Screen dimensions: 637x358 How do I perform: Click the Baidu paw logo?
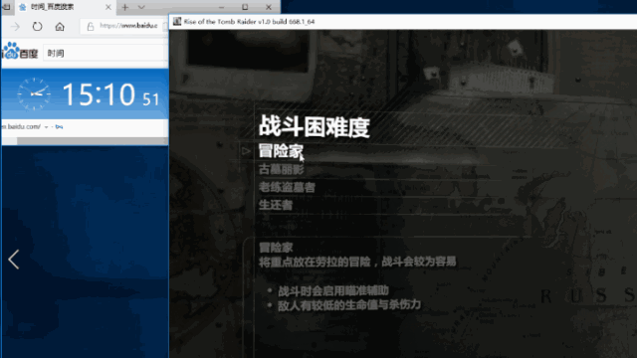11,51
